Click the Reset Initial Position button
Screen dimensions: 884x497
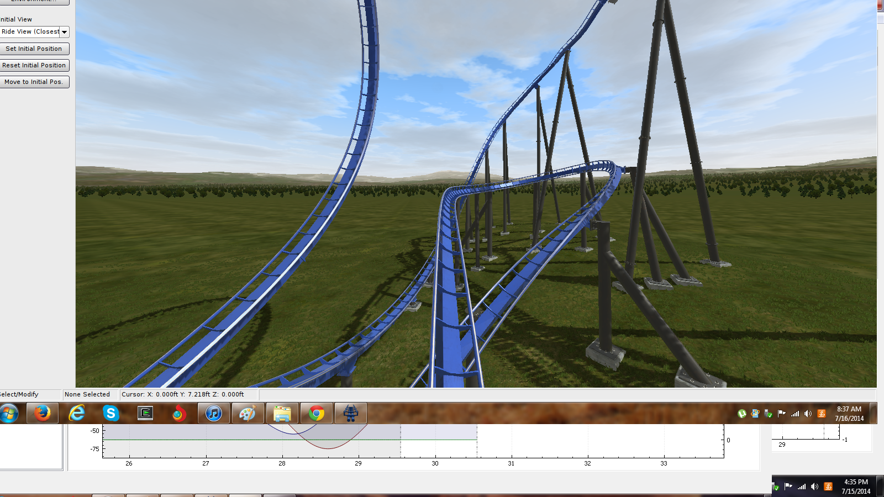coord(34,65)
